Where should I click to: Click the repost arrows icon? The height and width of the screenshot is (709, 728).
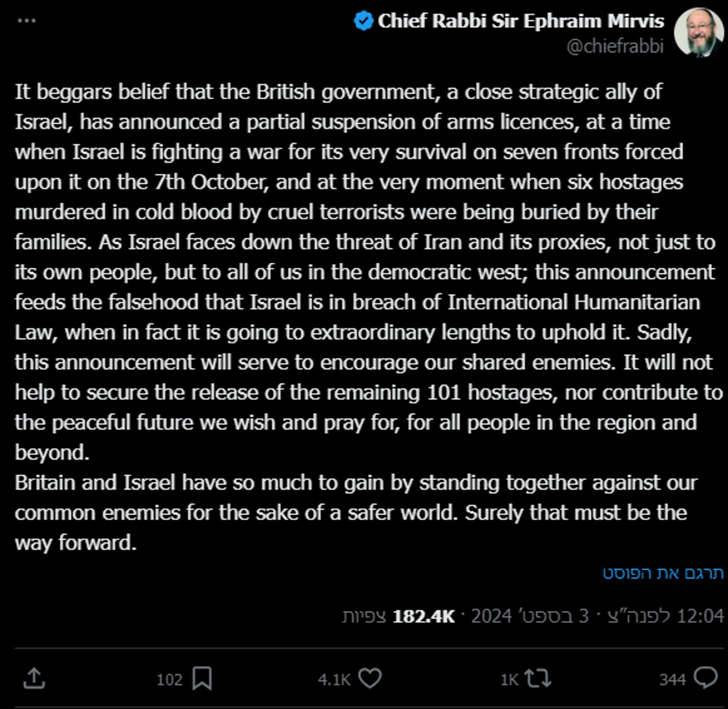[x=538, y=678]
